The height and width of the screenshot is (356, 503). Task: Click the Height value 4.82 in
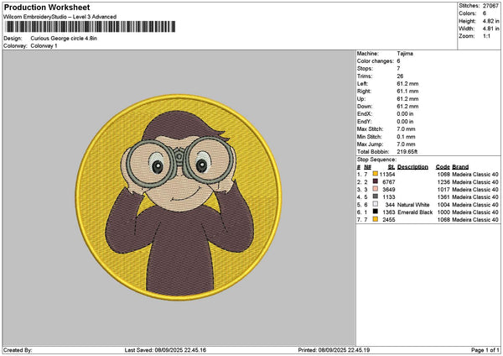coord(490,21)
